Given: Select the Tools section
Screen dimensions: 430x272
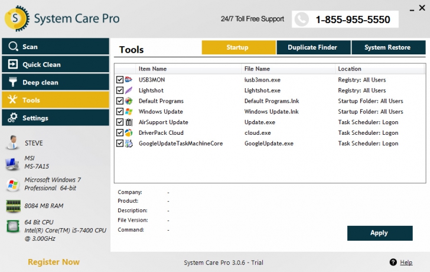Looking at the screenshot, I should pyautogui.click(x=56, y=99).
